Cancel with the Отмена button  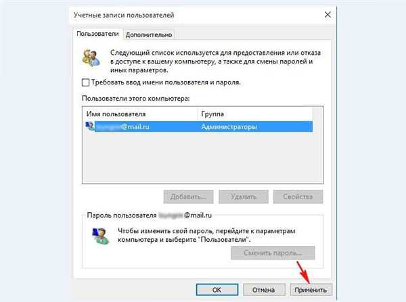click(x=264, y=290)
